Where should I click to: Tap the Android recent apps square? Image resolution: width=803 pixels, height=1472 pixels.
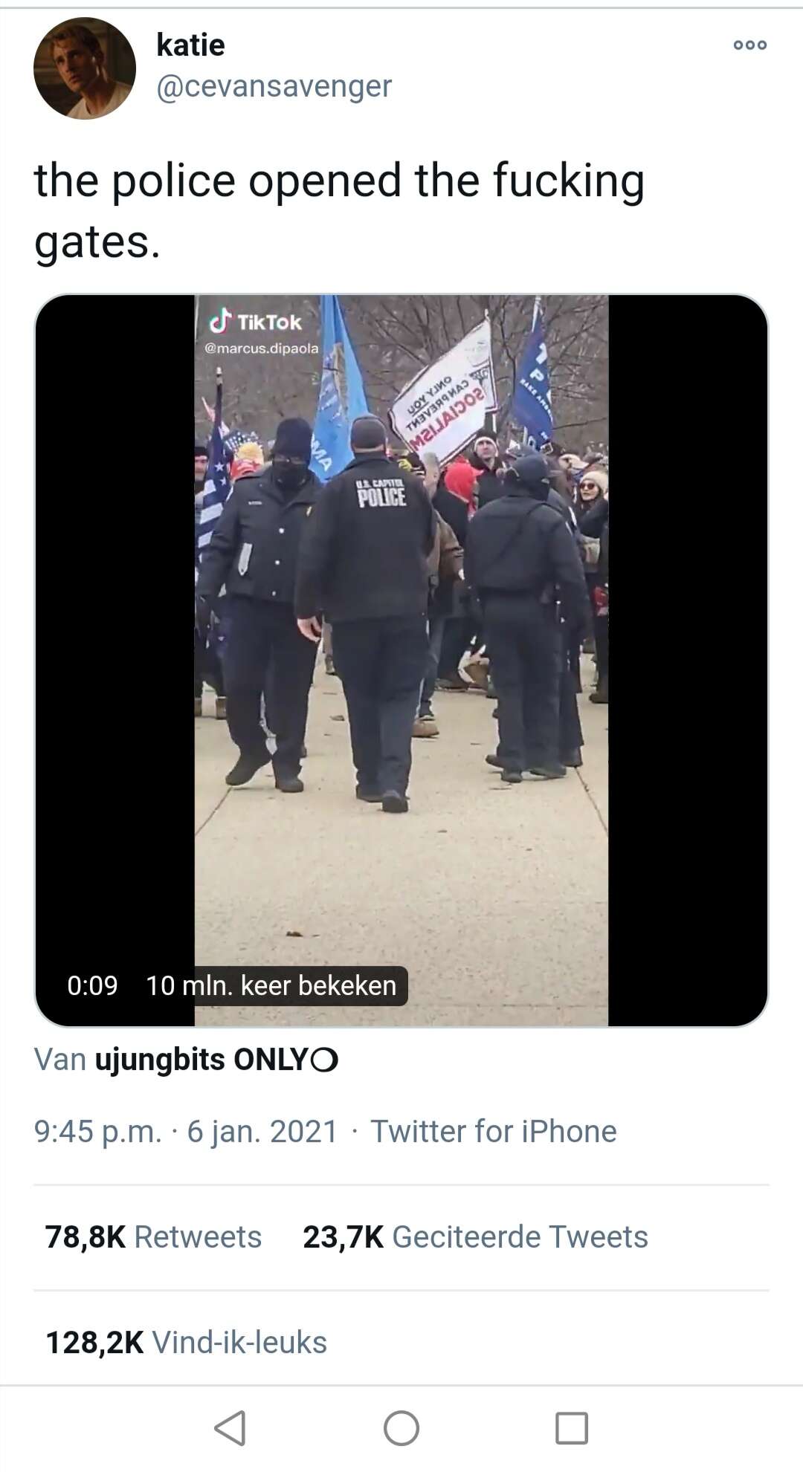(572, 1427)
